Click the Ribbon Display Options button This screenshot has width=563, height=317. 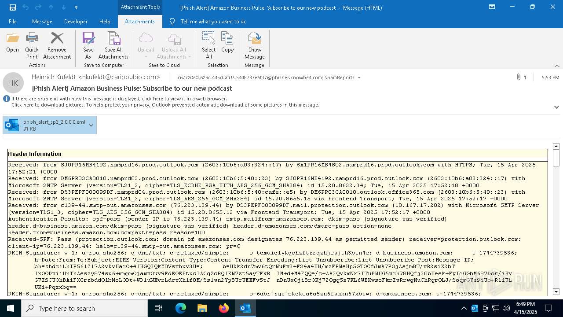492,7
